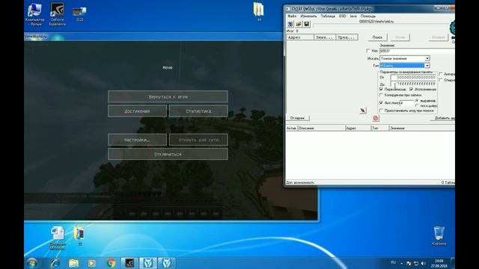The height and width of the screenshot is (269, 479).
Task: Enable Приостановить игру при поиске checkbox
Action: (381, 111)
